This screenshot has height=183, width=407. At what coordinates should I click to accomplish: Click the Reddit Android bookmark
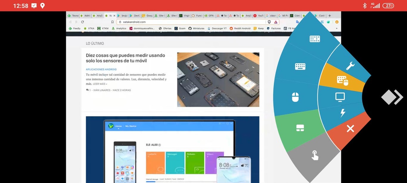pos(240,29)
